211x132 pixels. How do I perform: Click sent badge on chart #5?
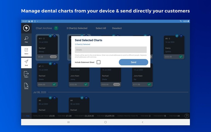pos(50,98)
